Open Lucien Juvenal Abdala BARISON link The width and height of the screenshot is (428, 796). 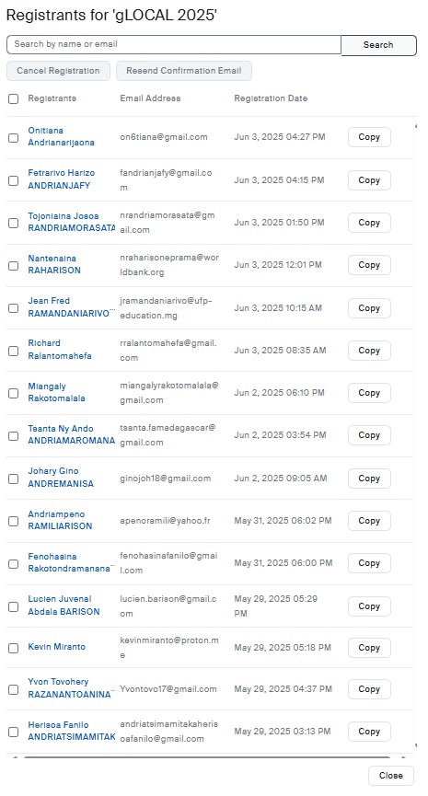pos(64,606)
